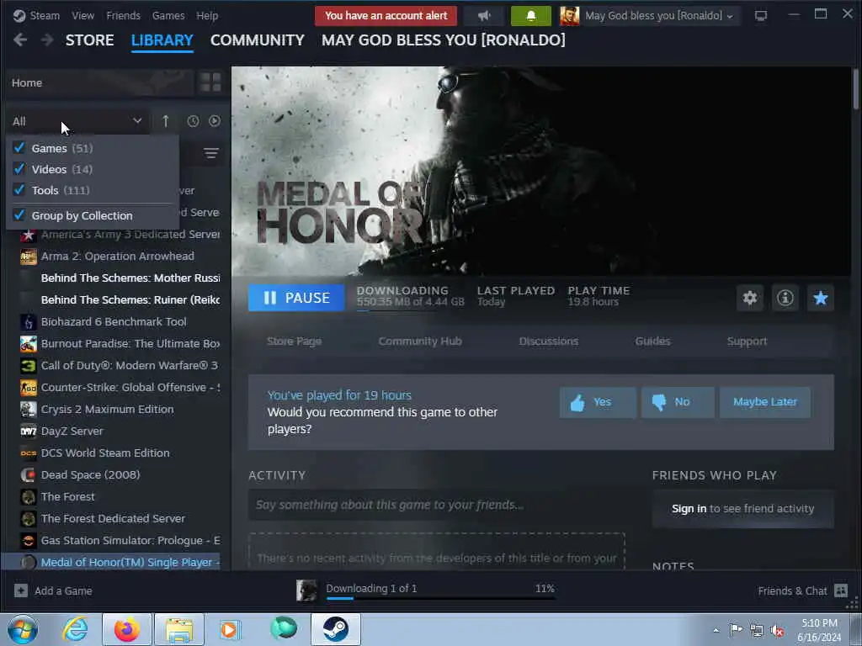Open MAY GOD BLESS YOU [RONALDO] profile tab
Viewport: 862px width, 646px height.
[443, 40]
